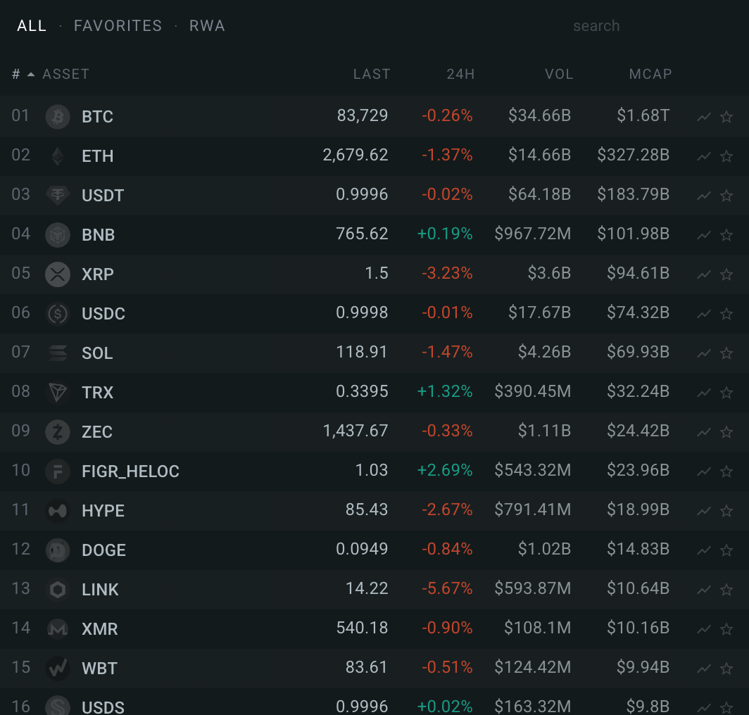Click the Ethereum diamond logo
The height and width of the screenshot is (715, 749).
tap(58, 156)
